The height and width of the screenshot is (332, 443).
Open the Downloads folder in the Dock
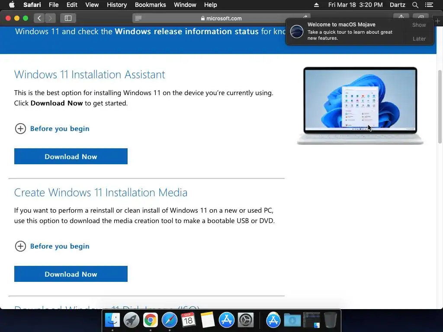pos(292,320)
